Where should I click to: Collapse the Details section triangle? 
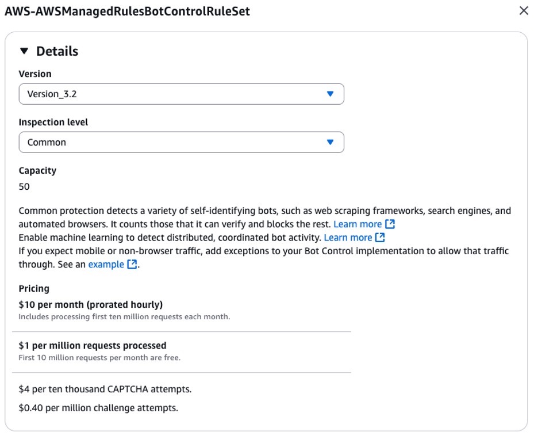pos(24,51)
